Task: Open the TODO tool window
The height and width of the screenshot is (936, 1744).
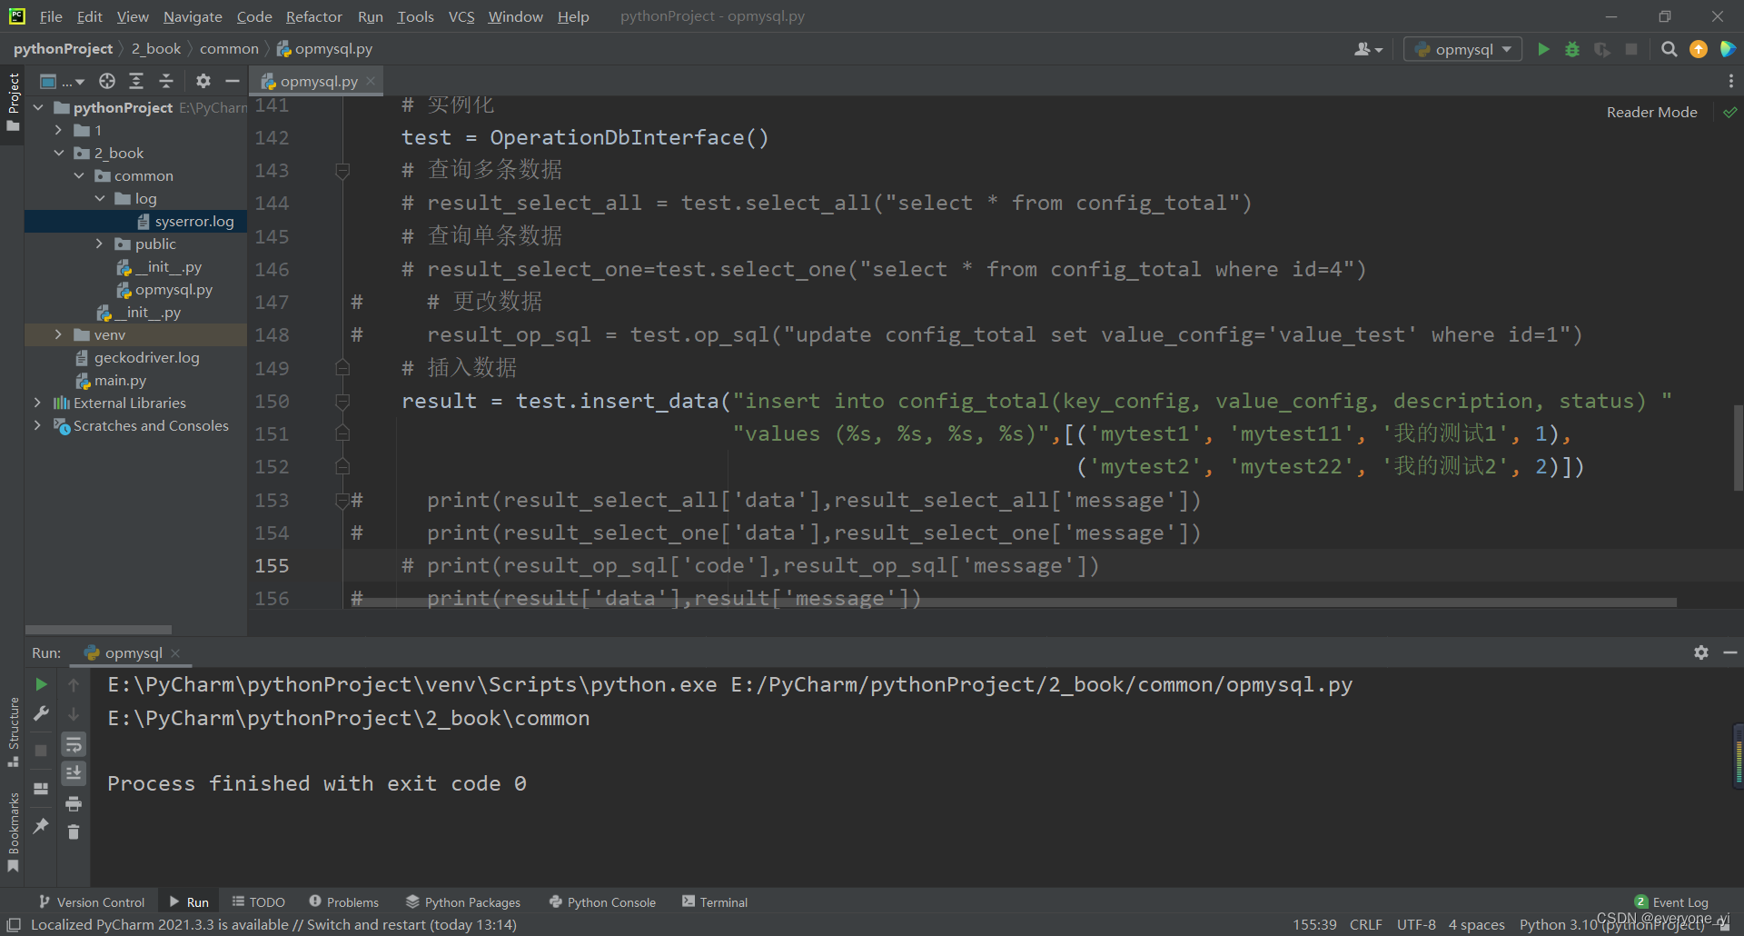Action: tap(259, 901)
